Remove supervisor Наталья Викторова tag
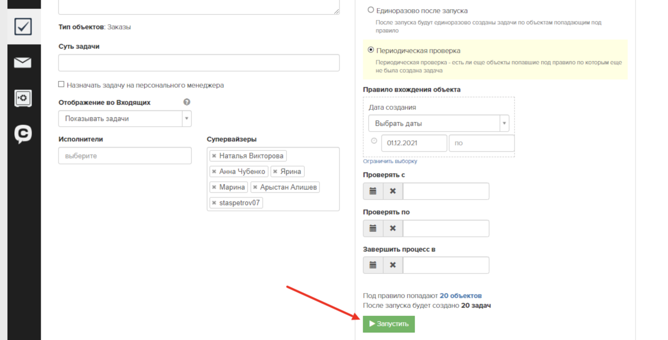Viewport: 668px width, 340px height. [214, 156]
